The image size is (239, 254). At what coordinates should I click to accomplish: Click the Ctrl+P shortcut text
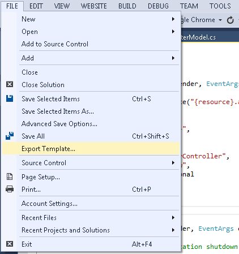coord(142,190)
